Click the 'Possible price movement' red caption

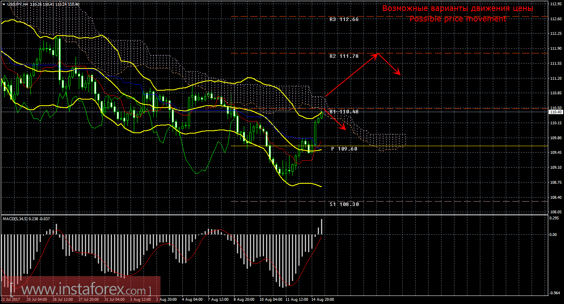[457, 19]
